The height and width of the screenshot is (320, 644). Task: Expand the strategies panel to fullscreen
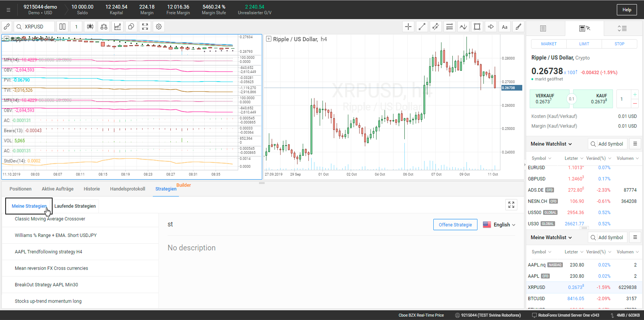pos(511,205)
